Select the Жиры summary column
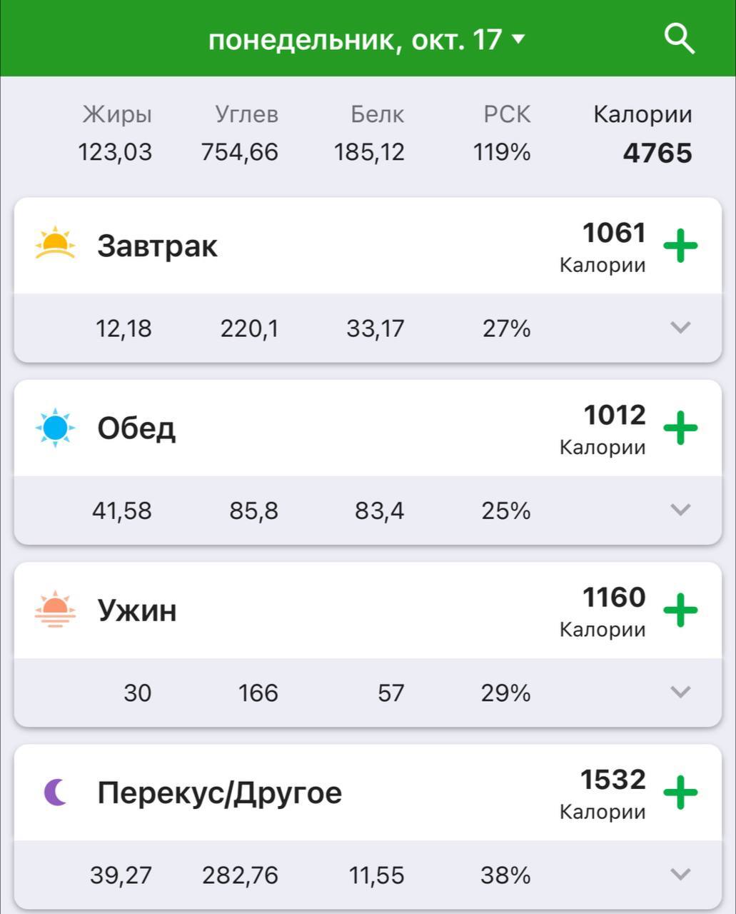The width and height of the screenshot is (736, 914). tap(116, 134)
